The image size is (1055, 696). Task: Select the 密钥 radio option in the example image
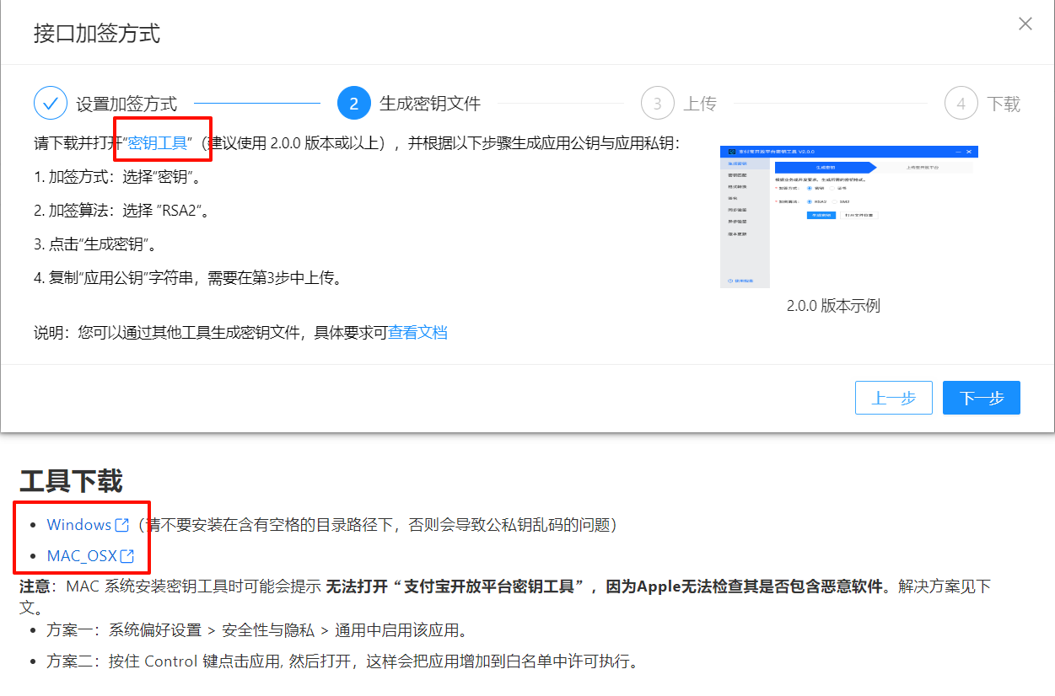(x=809, y=190)
